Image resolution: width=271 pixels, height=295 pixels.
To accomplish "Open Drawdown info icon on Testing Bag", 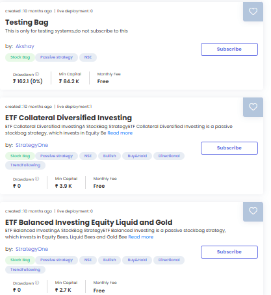I will coord(37,74).
